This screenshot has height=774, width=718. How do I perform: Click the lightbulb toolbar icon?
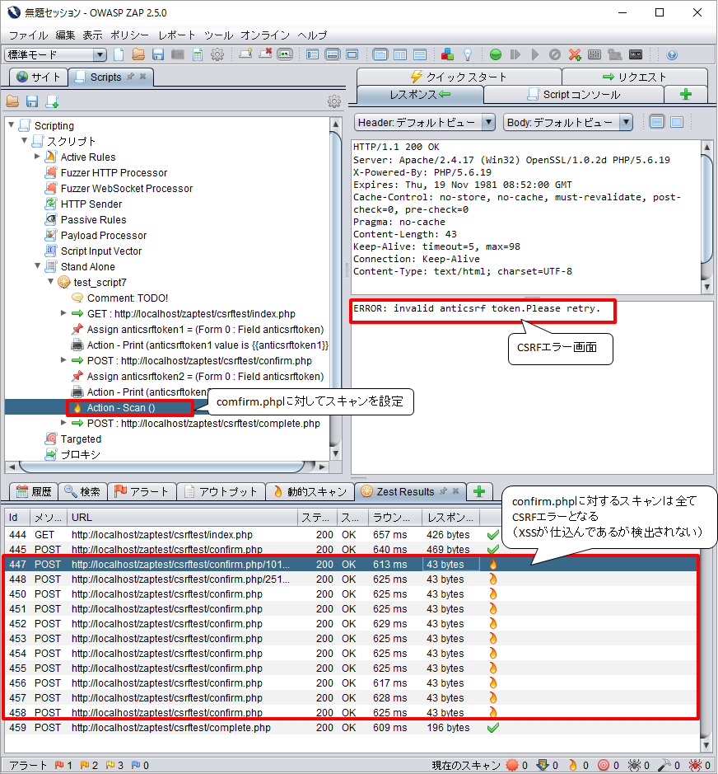coord(468,54)
